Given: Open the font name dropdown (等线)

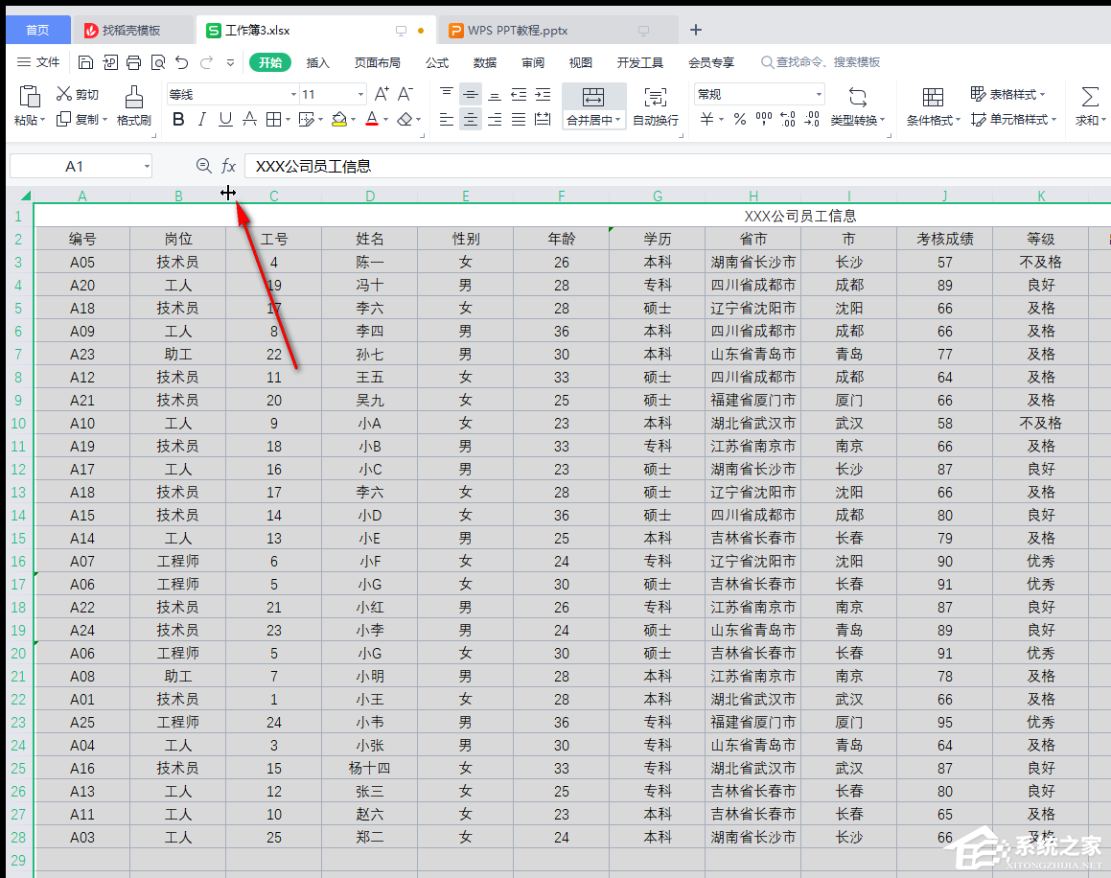Looking at the screenshot, I should [293, 94].
